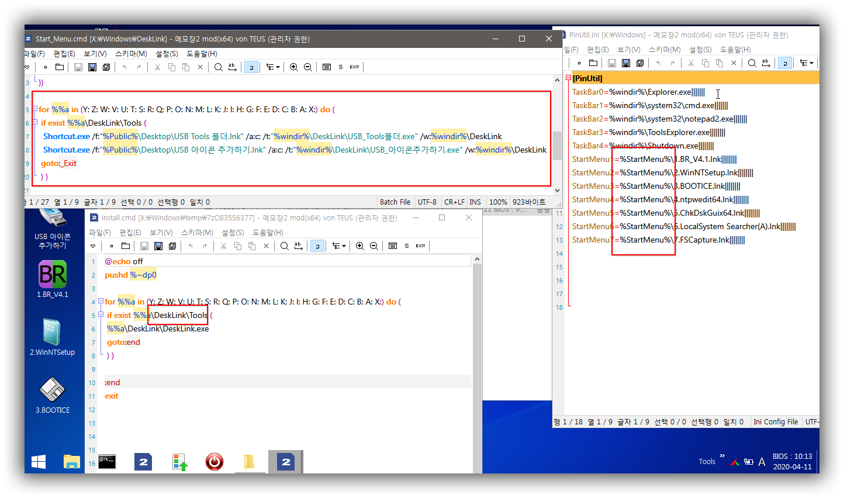This screenshot has height=498, width=844.
Task: Click scroll up arrow in install.cmd editor
Action: [477, 259]
